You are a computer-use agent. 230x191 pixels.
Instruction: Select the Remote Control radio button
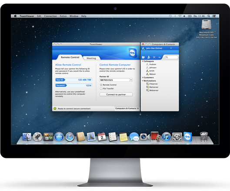[101, 85]
